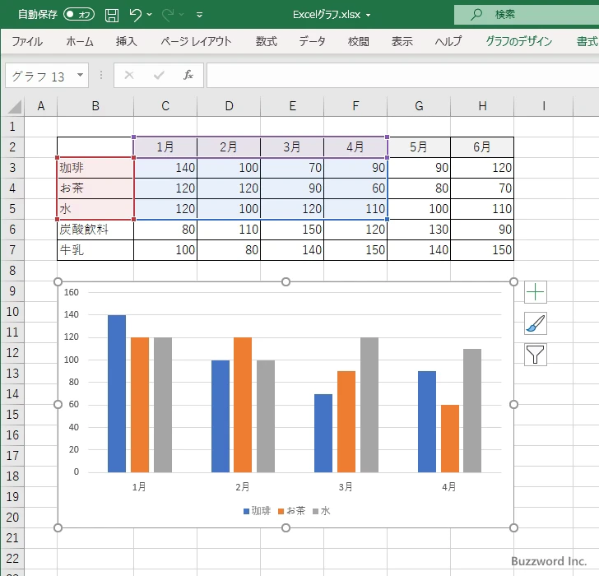599x576 pixels.
Task: Click the Cancel X icon in formula bar
Action: point(129,75)
